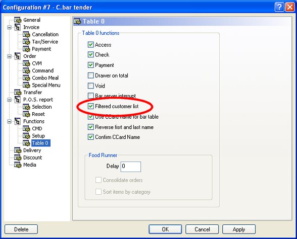Toggle the Void checkbox
The image size is (297, 239).
91,86
